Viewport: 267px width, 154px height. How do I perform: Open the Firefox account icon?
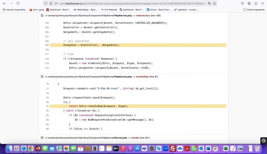(x=249, y=3)
